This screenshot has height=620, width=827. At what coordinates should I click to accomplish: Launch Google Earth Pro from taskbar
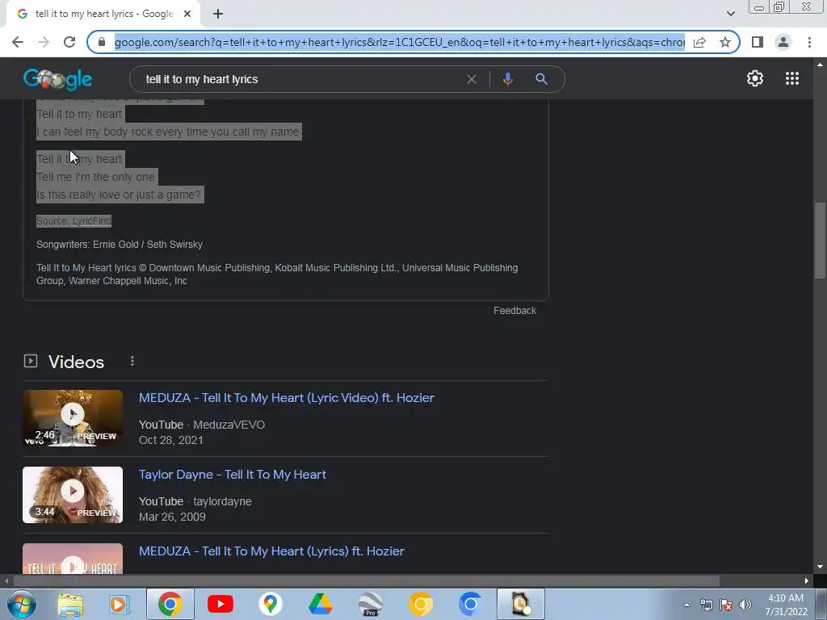tap(370, 604)
